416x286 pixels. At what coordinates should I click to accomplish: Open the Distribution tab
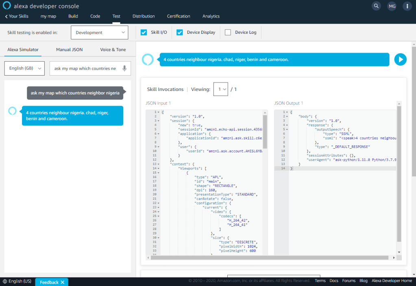(144, 16)
